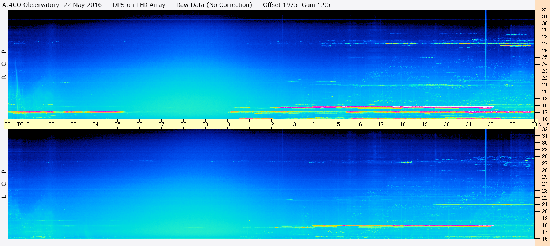
Task: Select the 18 MHz label of the RCP panel
Action: click(545, 105)
